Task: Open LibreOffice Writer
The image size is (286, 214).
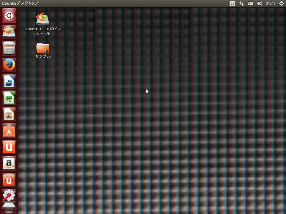Action: (9, 81)
